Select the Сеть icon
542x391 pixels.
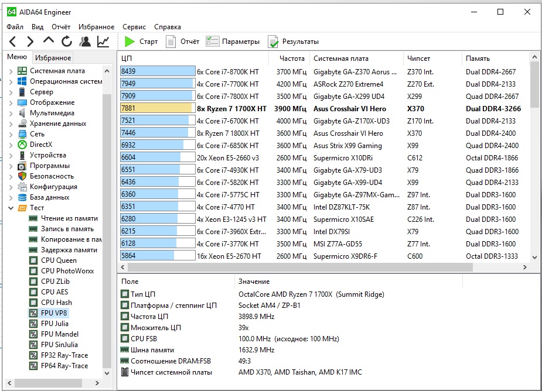pyautogui.click(x=22, y=134)
